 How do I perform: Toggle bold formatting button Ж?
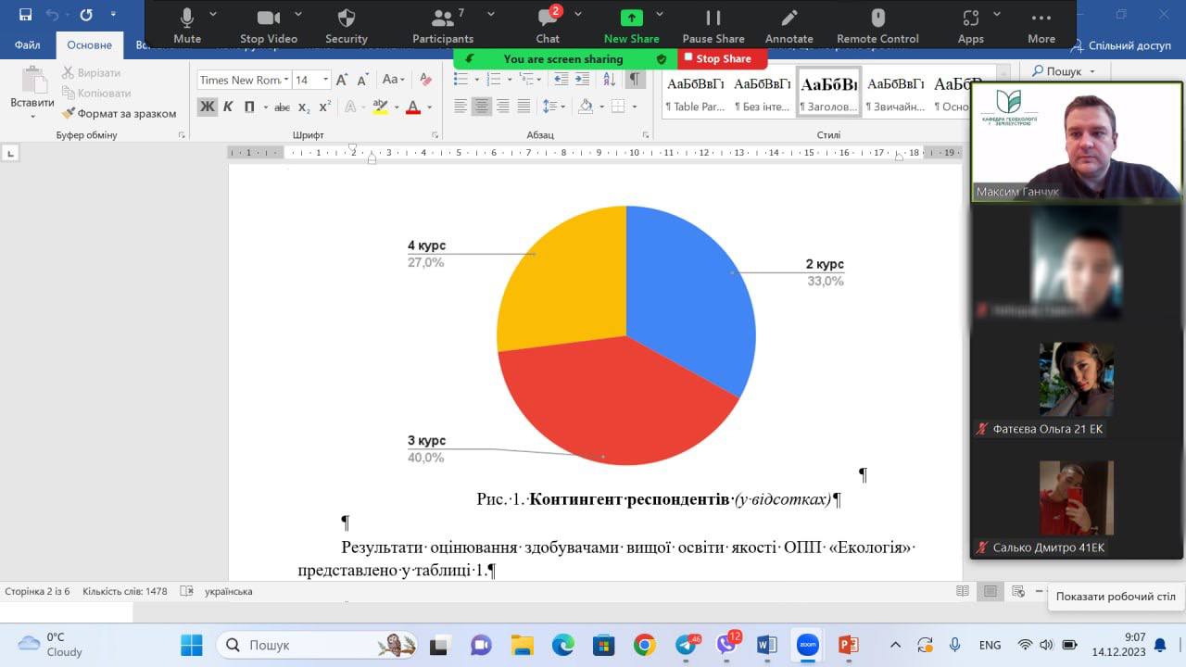(x=207, y=107)
